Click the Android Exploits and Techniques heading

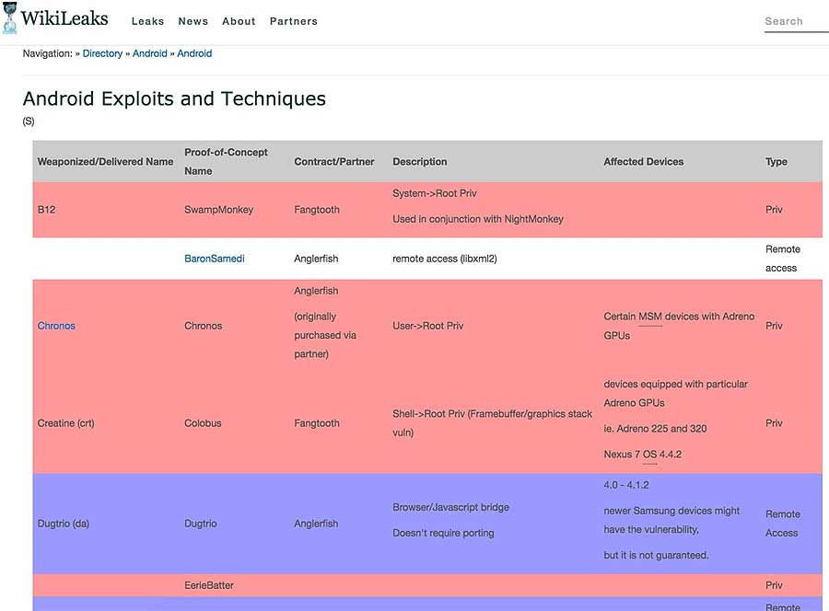(174, 98)
